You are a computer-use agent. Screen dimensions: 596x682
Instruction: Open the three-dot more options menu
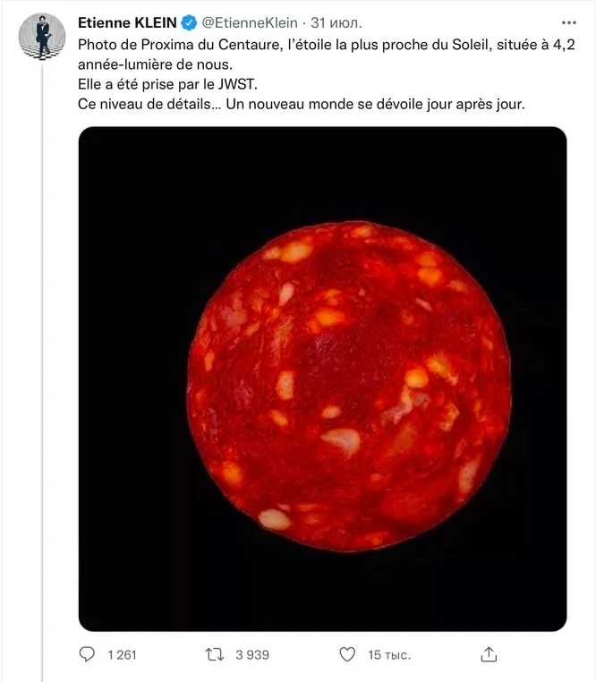568,22
